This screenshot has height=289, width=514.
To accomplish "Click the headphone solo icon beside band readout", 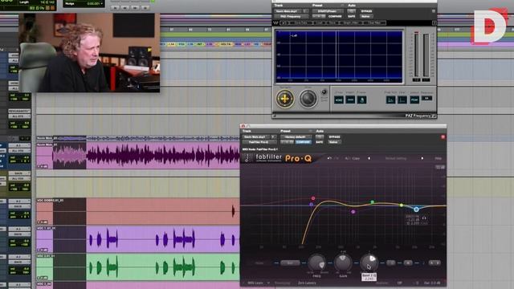I will click(424, 218).
